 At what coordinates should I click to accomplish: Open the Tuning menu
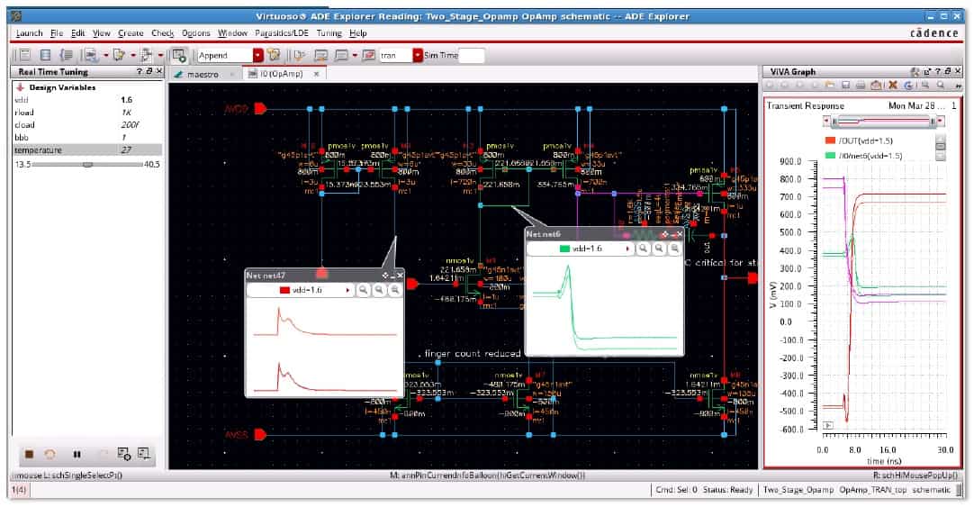[x=329, y=33]
